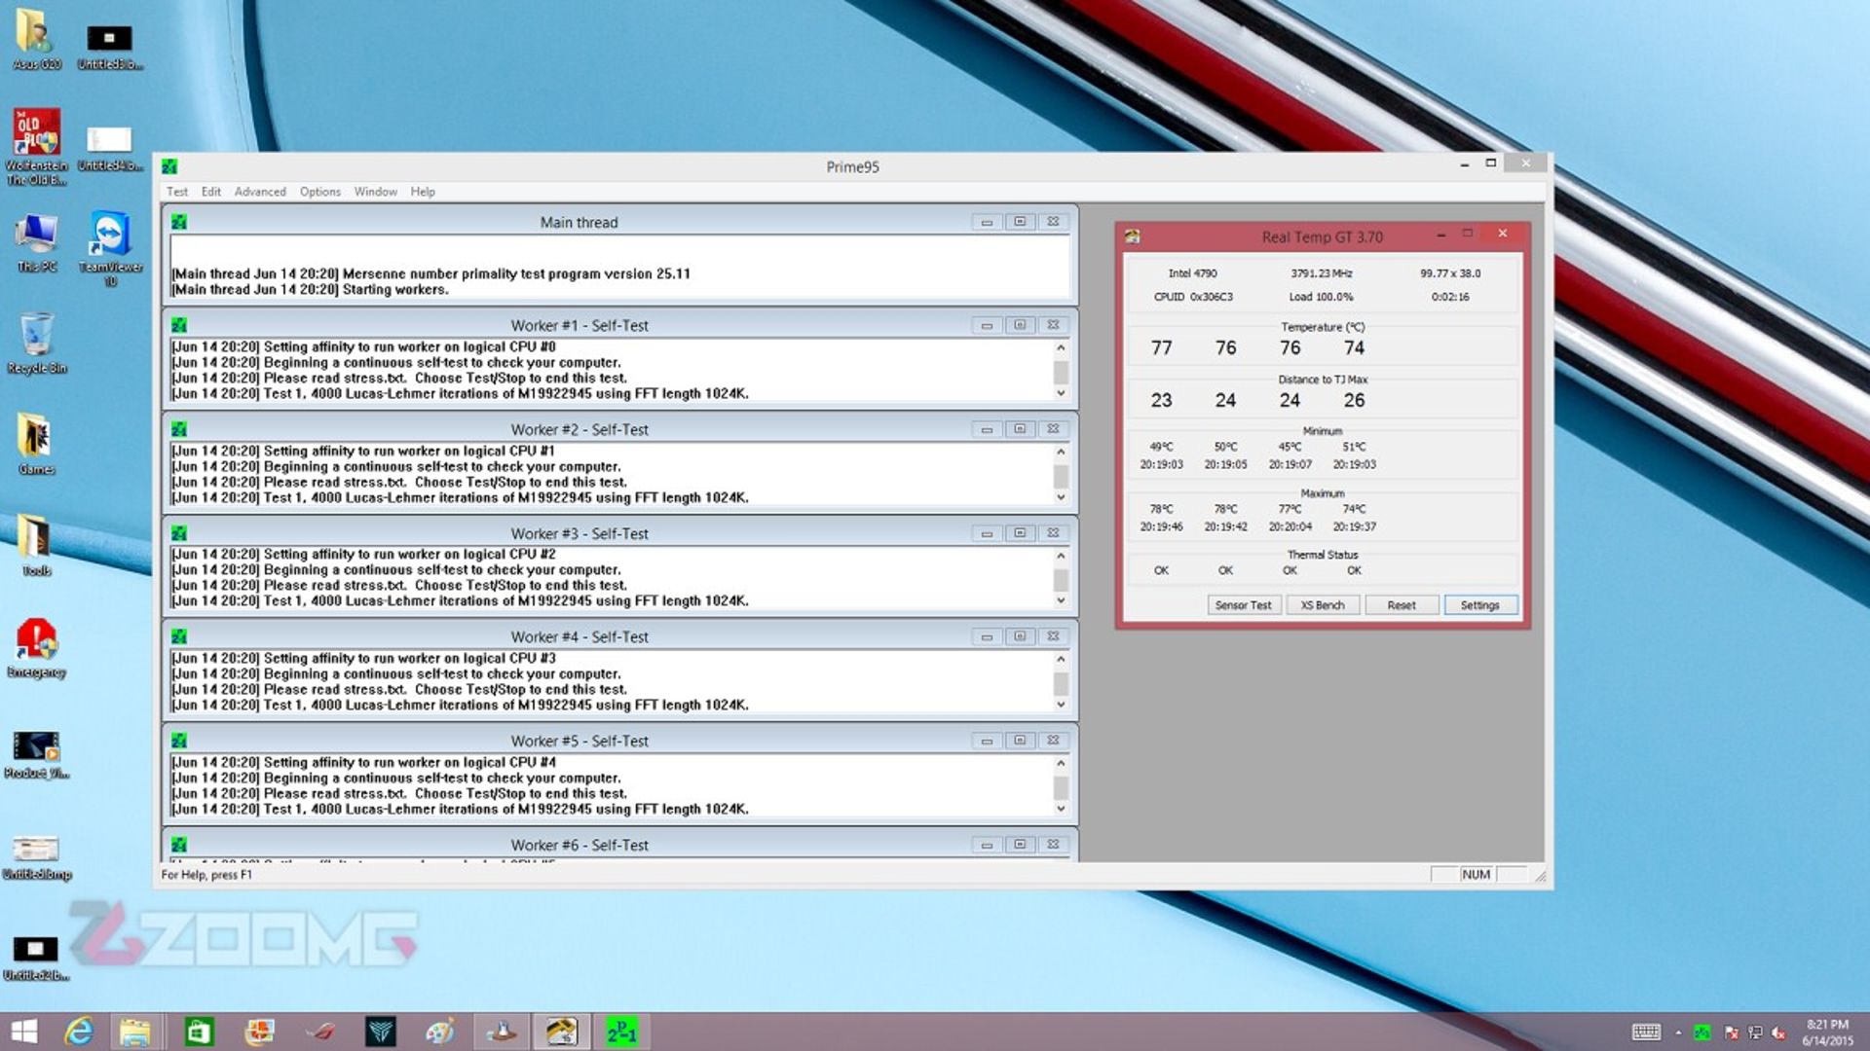Select the Untitled4.b... desktop file

click(110, 149)
